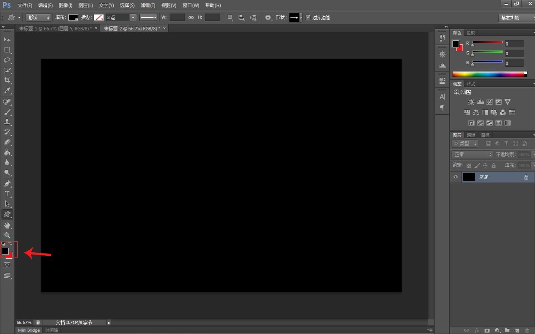Viewport: 535px width, 334px height.
Task: Delete layer with trash icon
Action: pyautogui.click(x=527, y=330)
